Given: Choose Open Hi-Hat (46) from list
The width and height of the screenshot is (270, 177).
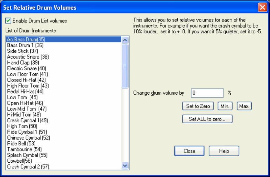Looking at the screenshot, I should click(64, 103).
